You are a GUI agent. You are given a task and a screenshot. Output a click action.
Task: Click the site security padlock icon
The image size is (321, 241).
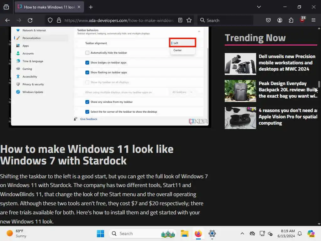point(59,20)
